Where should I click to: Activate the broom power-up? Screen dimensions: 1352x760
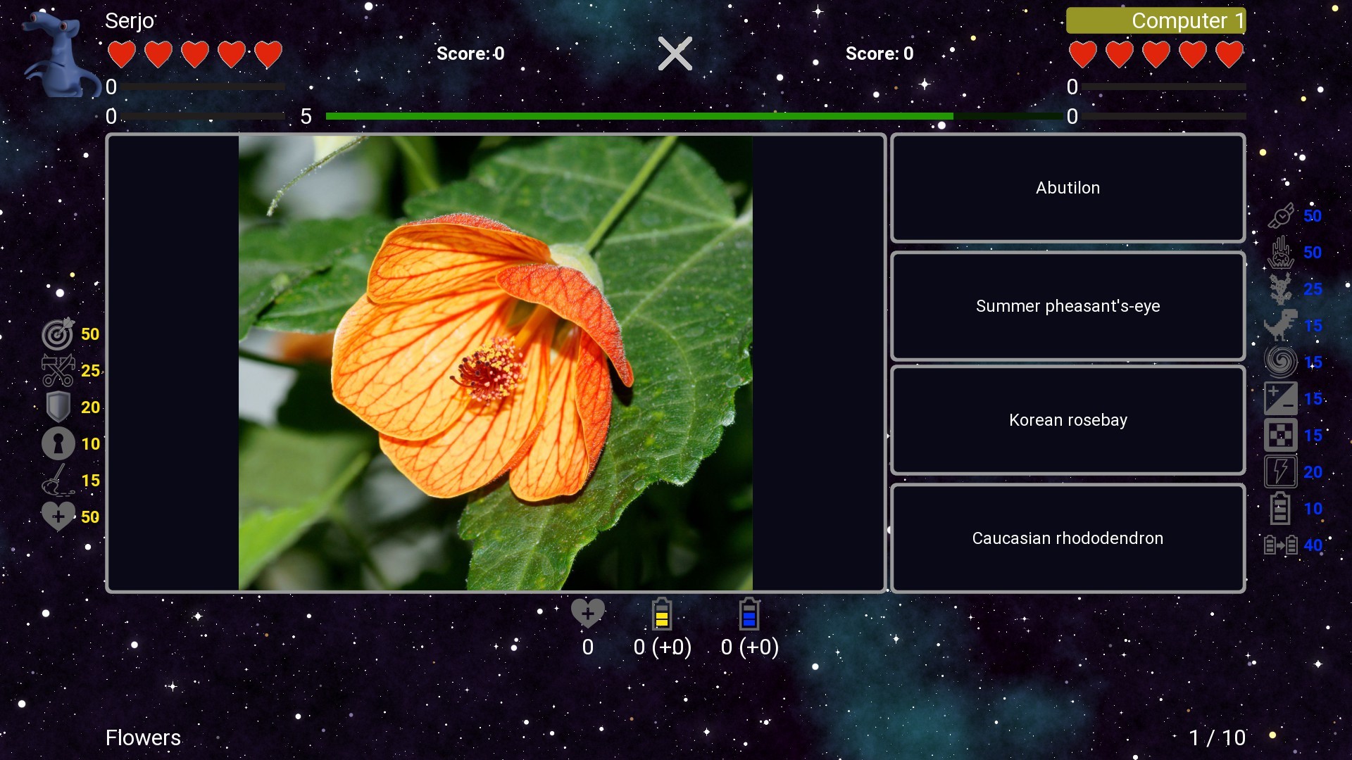click(x=58, y=480)
